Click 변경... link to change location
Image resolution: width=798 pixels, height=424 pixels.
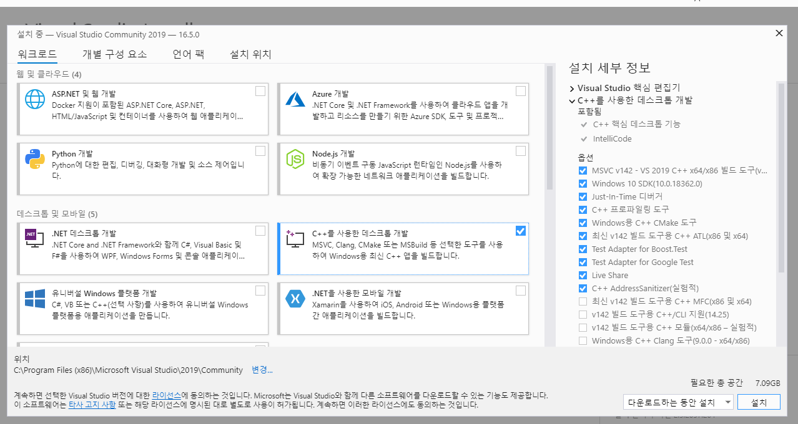click(262, 370)
